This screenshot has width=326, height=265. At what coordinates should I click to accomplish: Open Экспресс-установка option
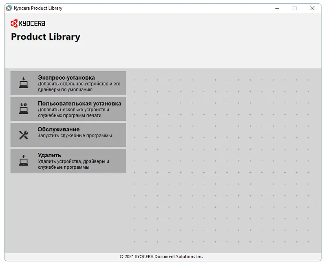click(x=68, y=83)
